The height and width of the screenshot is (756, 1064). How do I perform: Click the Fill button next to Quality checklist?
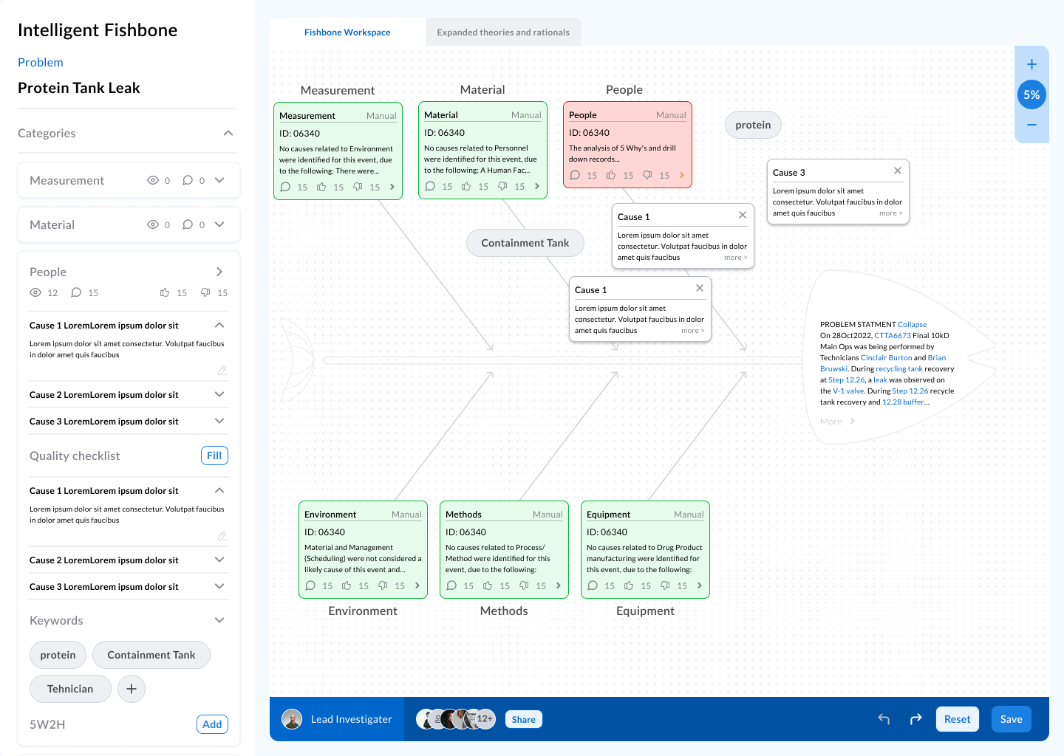coord(214,456)
